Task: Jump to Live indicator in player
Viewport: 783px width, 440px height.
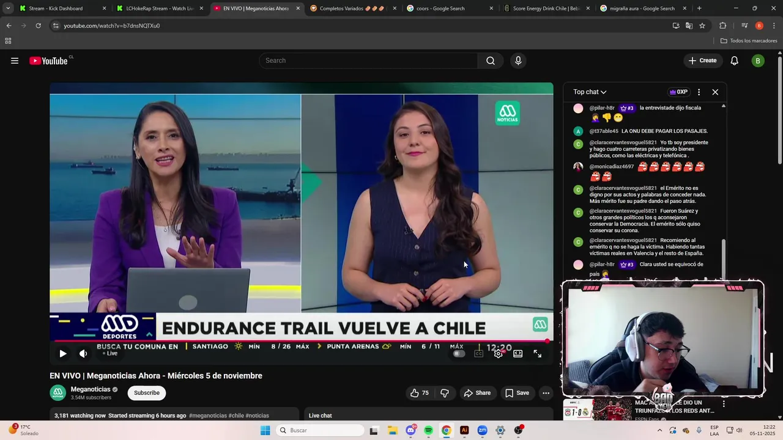Action: point(110,353)
